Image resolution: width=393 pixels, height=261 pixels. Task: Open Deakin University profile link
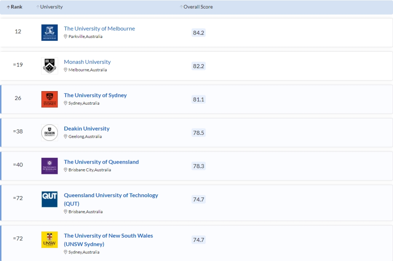tap(87, 129)
